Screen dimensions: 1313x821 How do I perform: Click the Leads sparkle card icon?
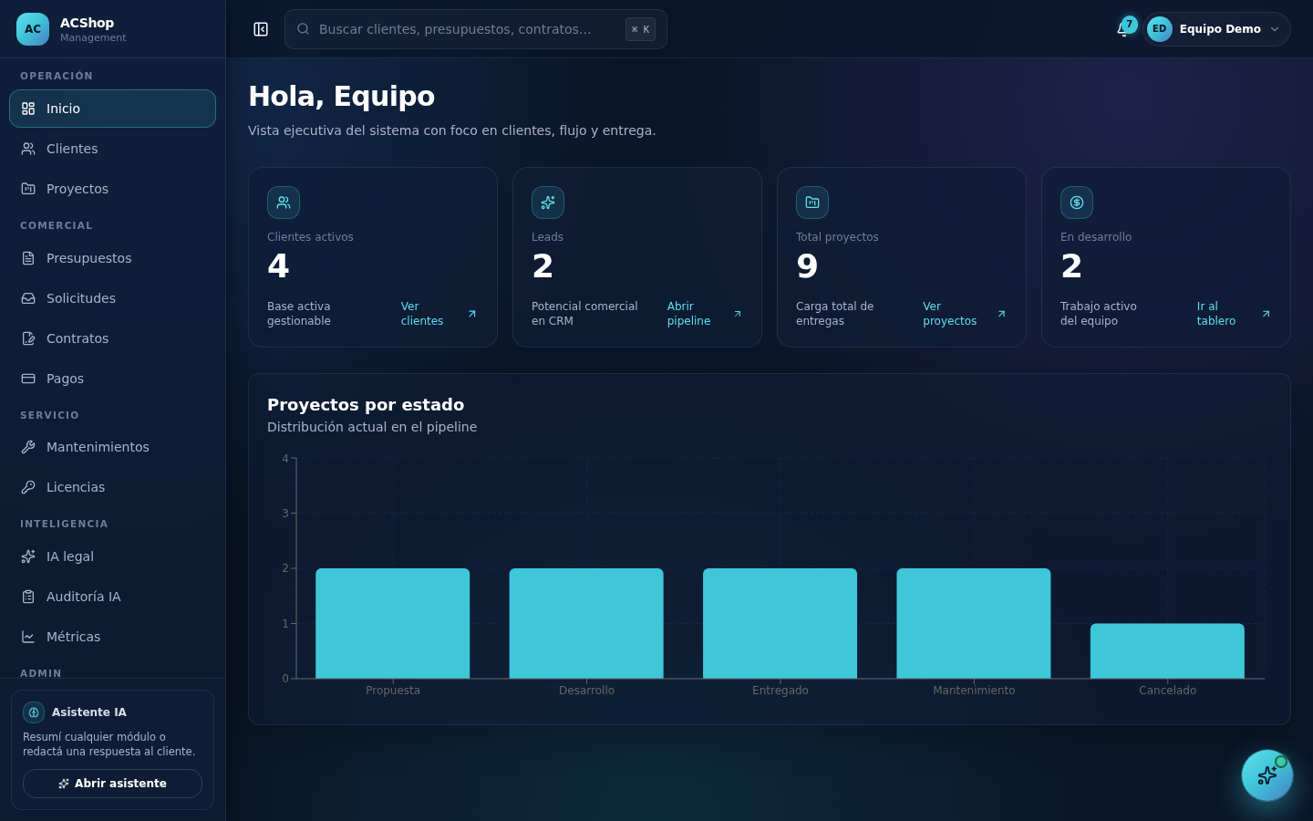click(x=548, y=203)
